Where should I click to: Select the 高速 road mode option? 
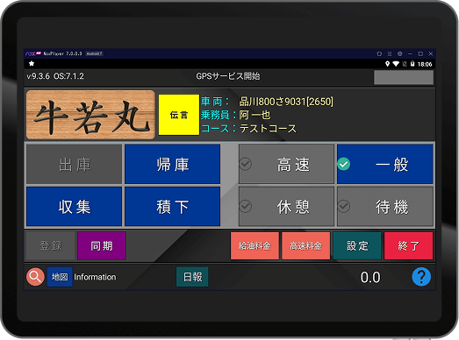coord(286,164)
